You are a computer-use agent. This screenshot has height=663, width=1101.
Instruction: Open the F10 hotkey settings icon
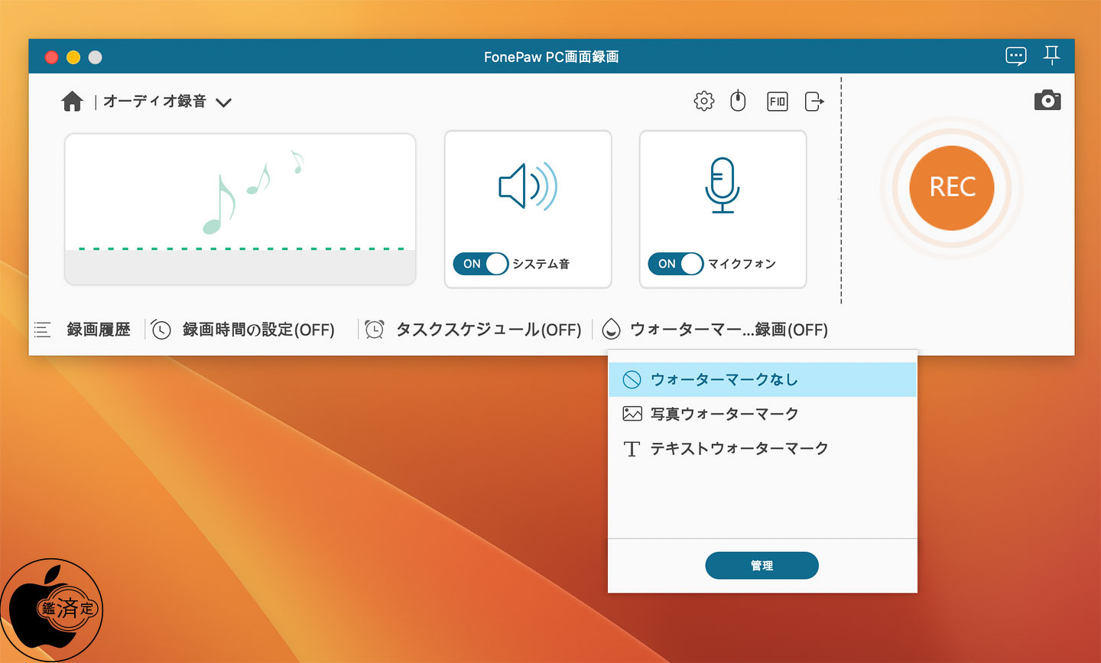tap(777, 101)
